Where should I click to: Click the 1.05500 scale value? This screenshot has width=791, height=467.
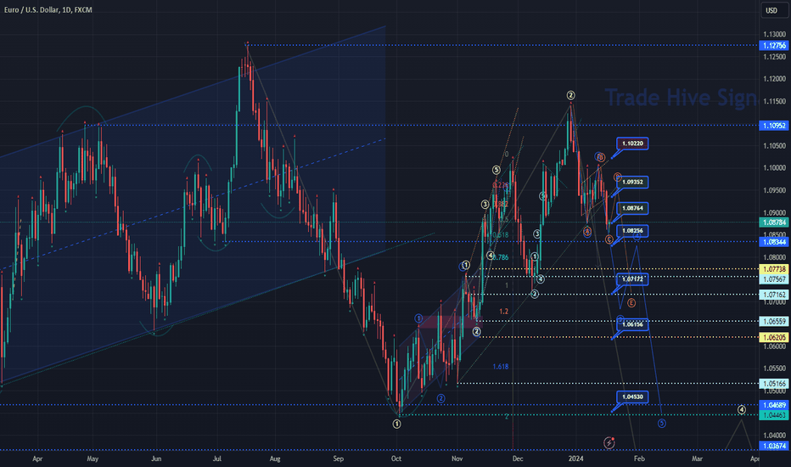tap(774, 369)
